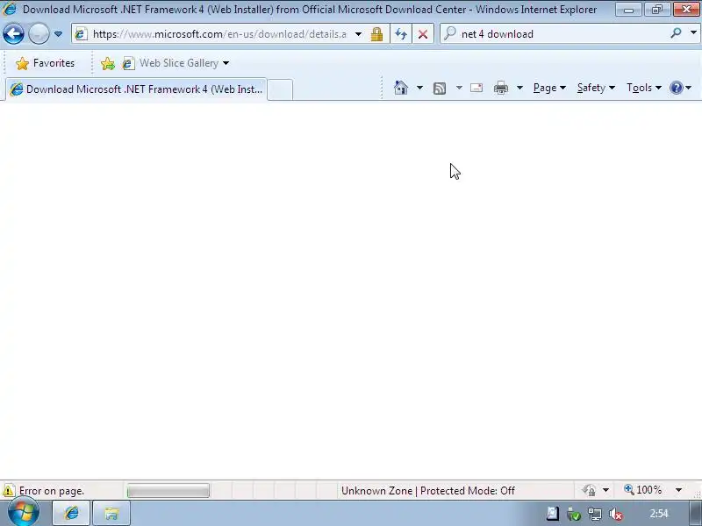The height and width of the screenshot is (526, 702).
Task: Click the status bar privacy/security icon
Action: coord(589,490)
